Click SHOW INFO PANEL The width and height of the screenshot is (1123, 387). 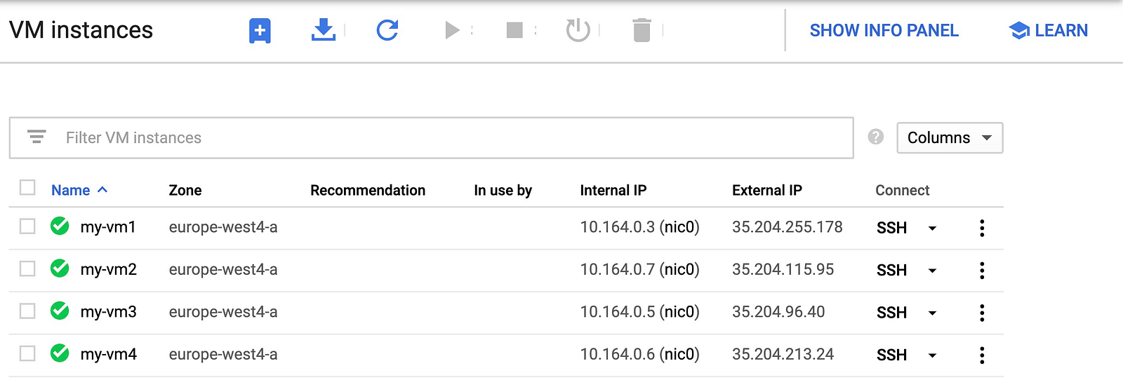point(884,30)
